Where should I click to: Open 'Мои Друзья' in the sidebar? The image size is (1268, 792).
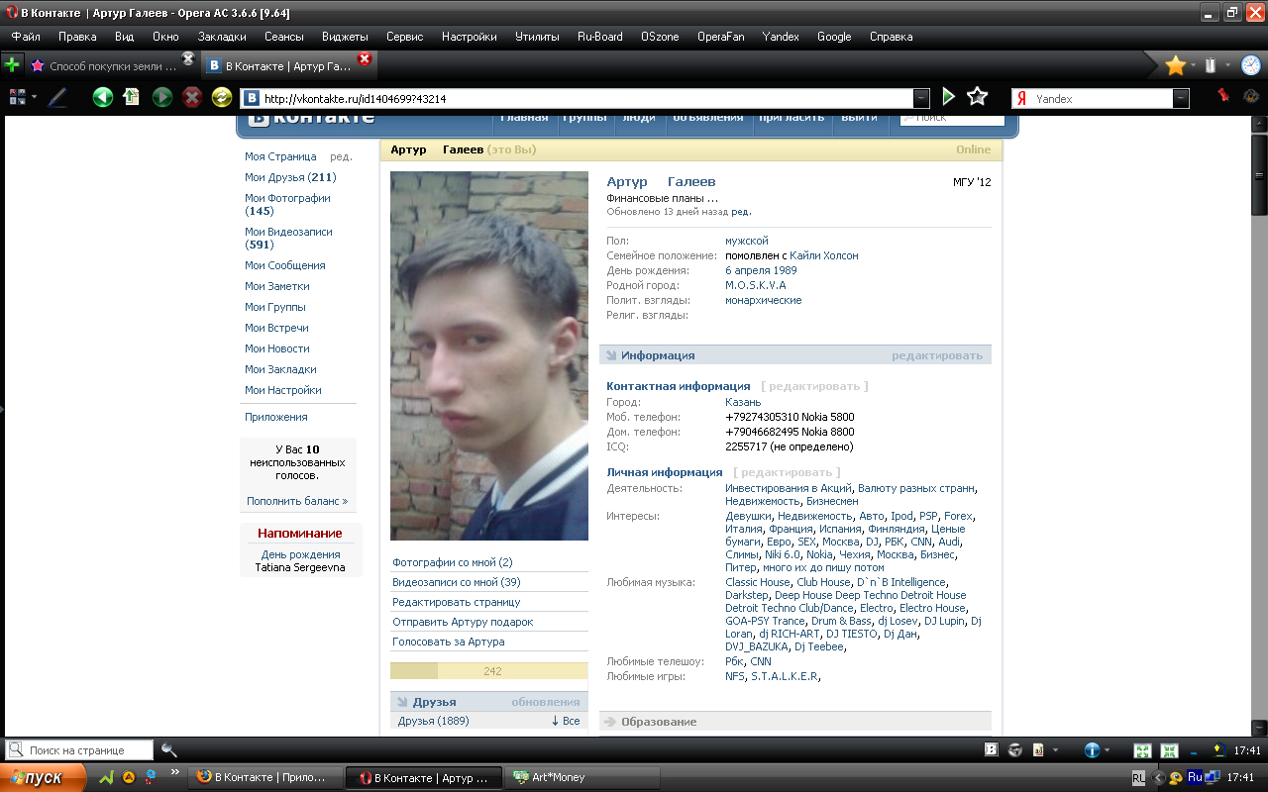[x=290, y=177]
